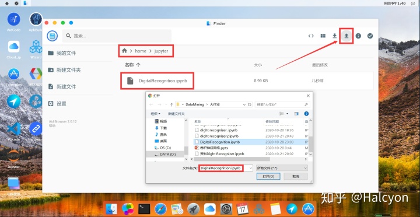
Task: Click the DigitalRecognition.ipynb file icon in Finder
Action: pyautogui.click(x=130, y=80)
